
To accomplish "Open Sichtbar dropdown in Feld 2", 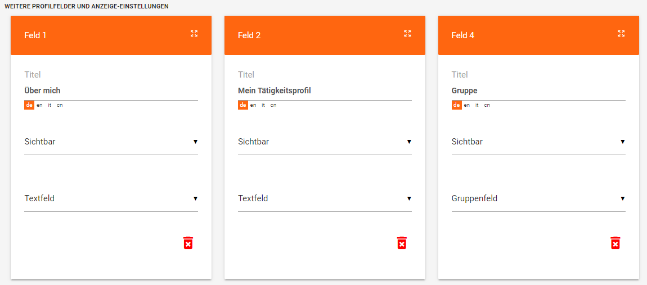I will point(325,142).
